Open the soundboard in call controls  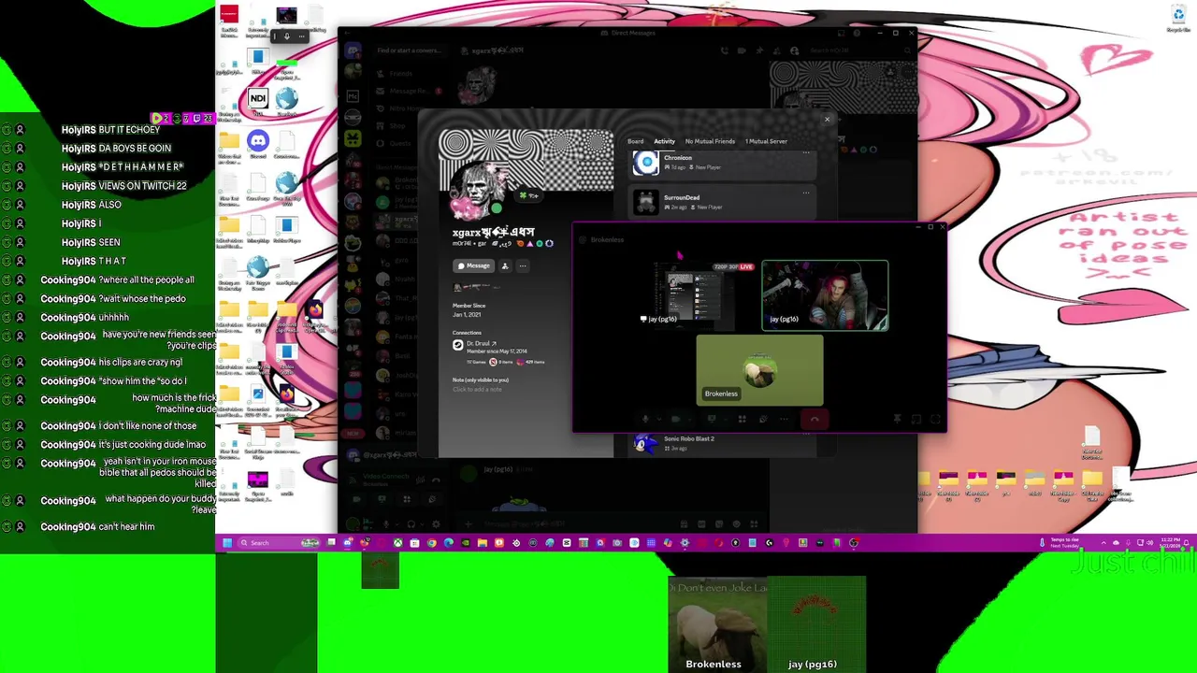click(763, 420)
